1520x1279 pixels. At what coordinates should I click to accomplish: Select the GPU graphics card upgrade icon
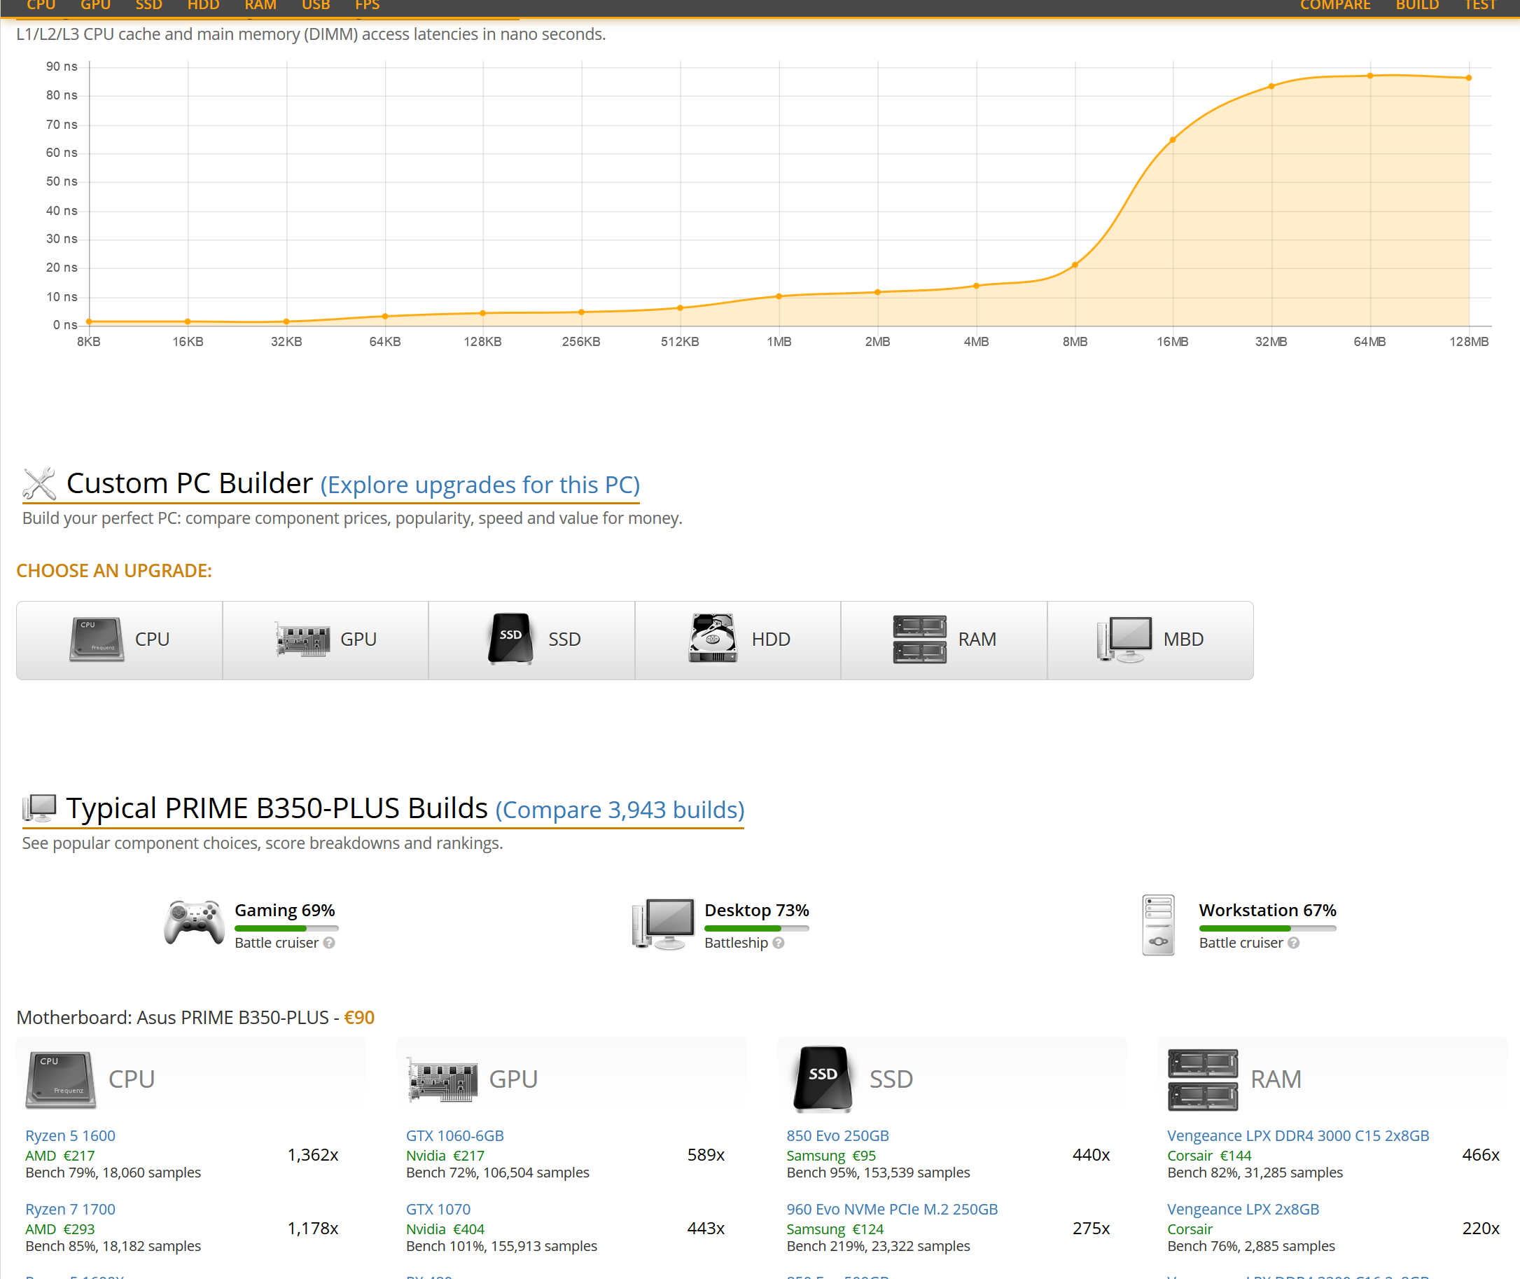(x=303, y=639)
